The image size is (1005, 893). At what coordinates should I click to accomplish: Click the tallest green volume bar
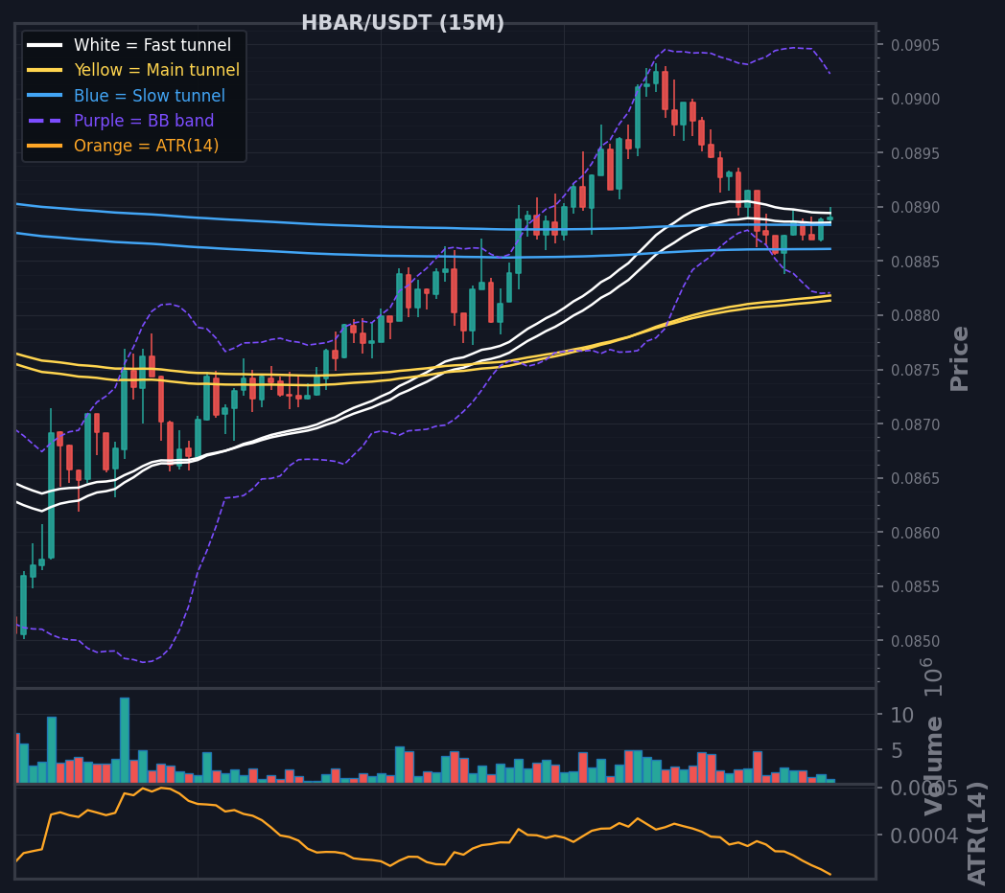point(125,740)
